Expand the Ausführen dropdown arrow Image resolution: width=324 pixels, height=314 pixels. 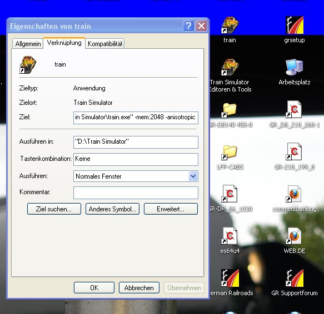point(193,176)
